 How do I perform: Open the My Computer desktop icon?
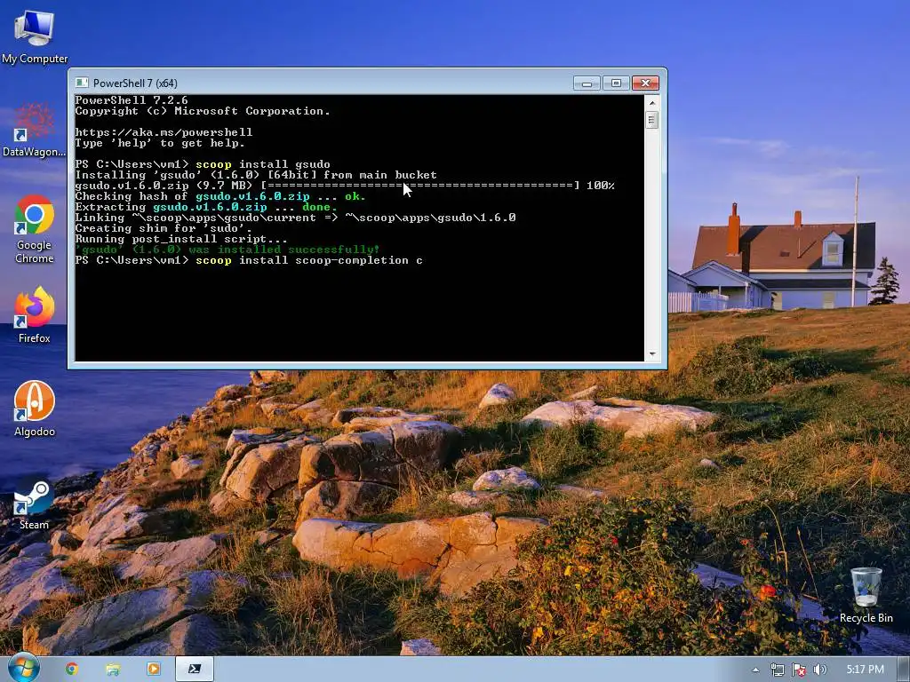[x=35, y=36]
